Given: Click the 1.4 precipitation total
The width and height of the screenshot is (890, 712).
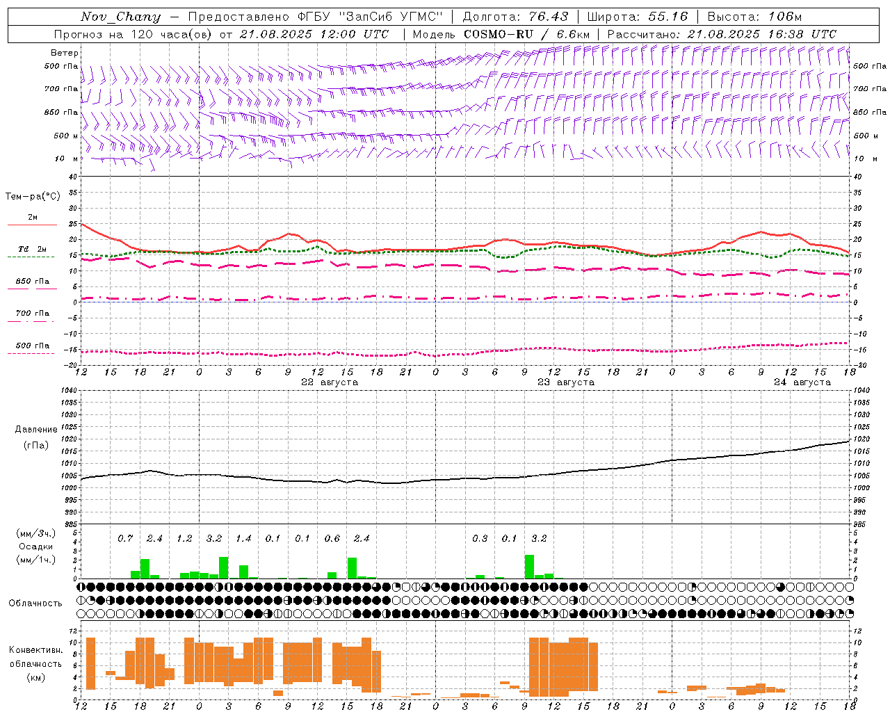Looking at the screenshot, I should 243,539.
